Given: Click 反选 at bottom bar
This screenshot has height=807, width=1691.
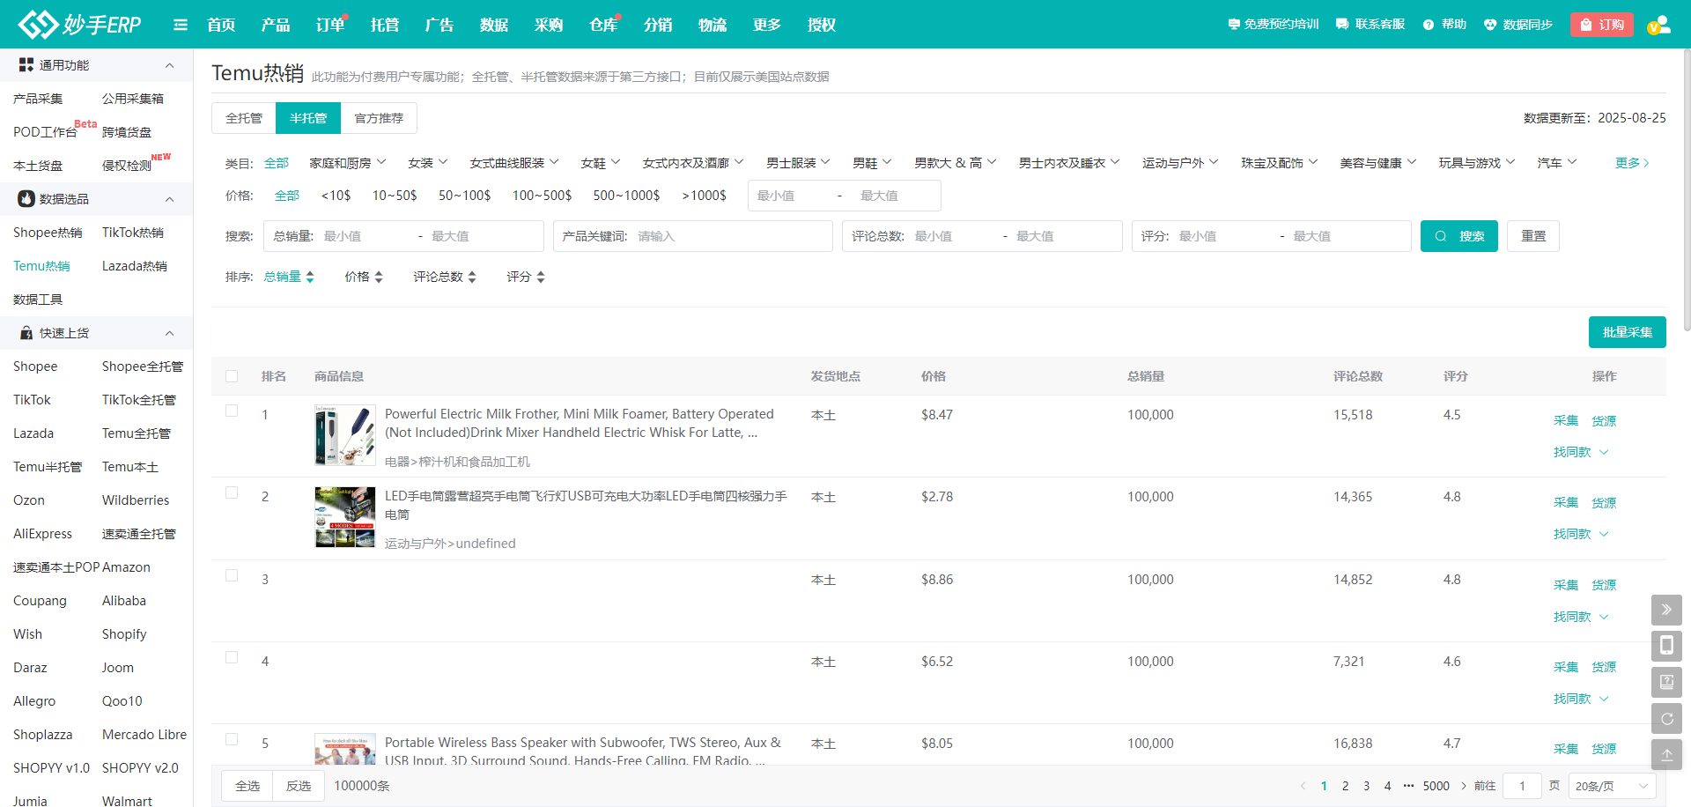Looking at the screenshot, I should click(299, 786).
